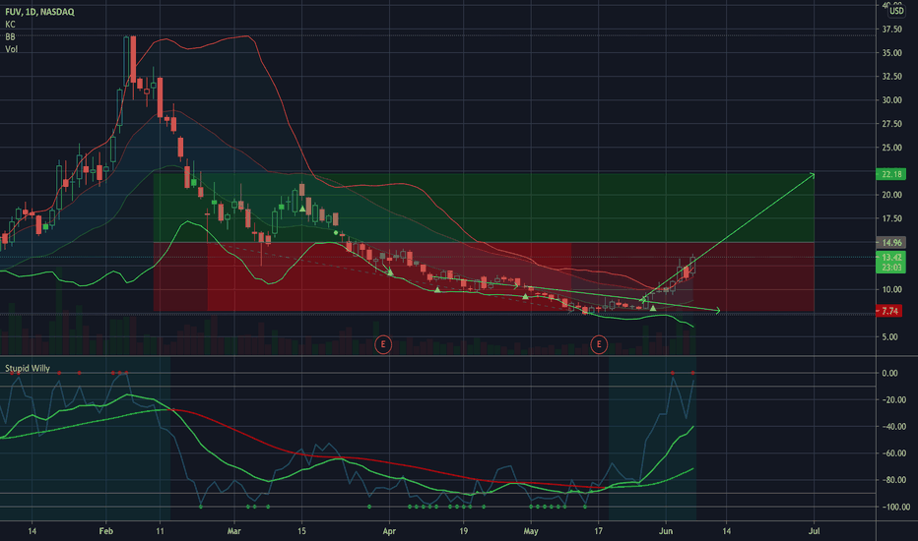This screenshot has width=918, height=541.
Task: Click the 37.50 price axis label
Action: pyautogui.click(x=891, y=30)
